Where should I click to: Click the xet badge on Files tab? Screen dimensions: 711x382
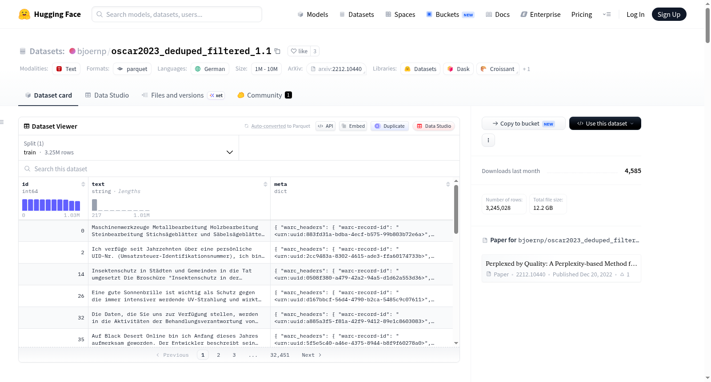pos(216,95)
